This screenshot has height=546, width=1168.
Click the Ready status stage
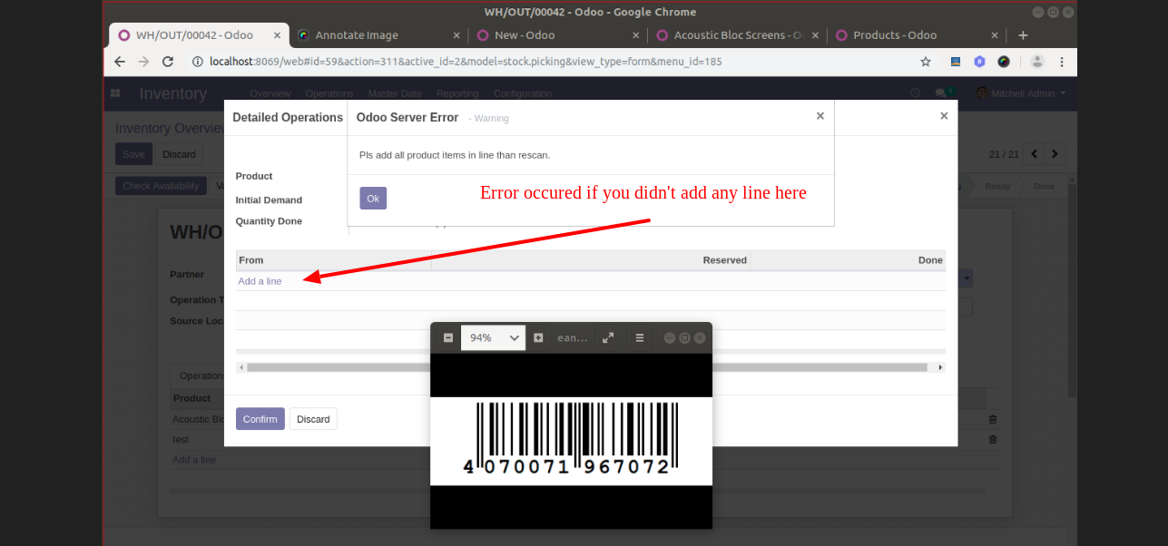coord(997,186)
